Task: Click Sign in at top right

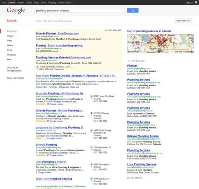Action: 189,2
